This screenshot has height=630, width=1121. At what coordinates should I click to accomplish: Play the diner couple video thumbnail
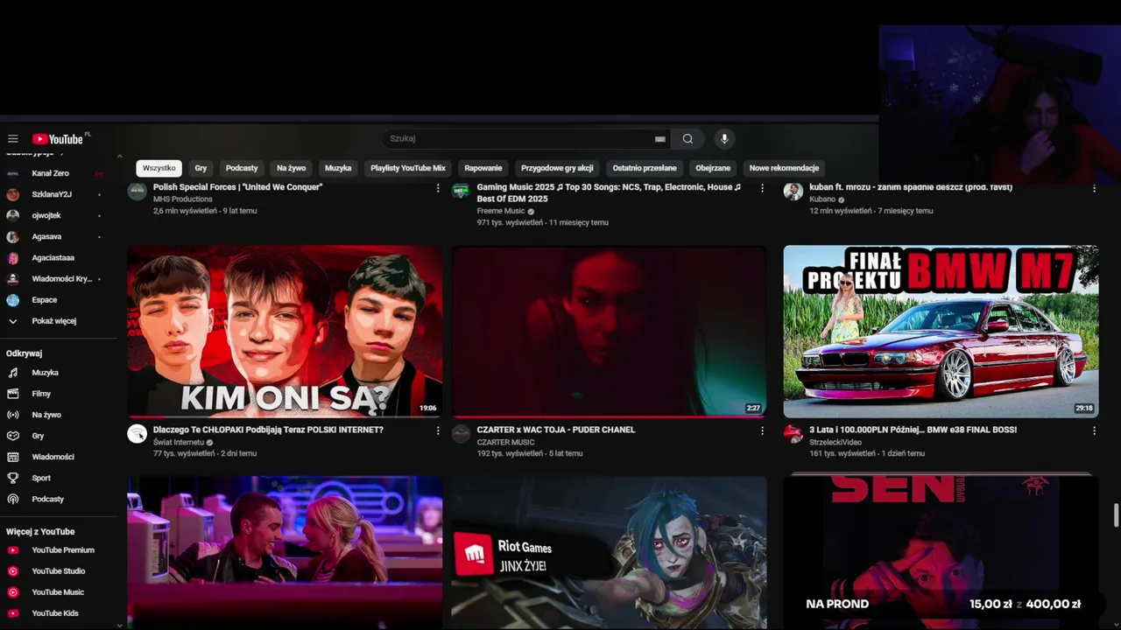(x=285, y=553)
